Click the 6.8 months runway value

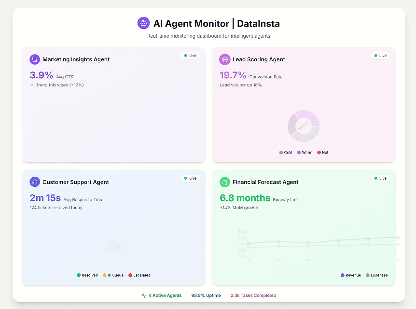[245, 198]
